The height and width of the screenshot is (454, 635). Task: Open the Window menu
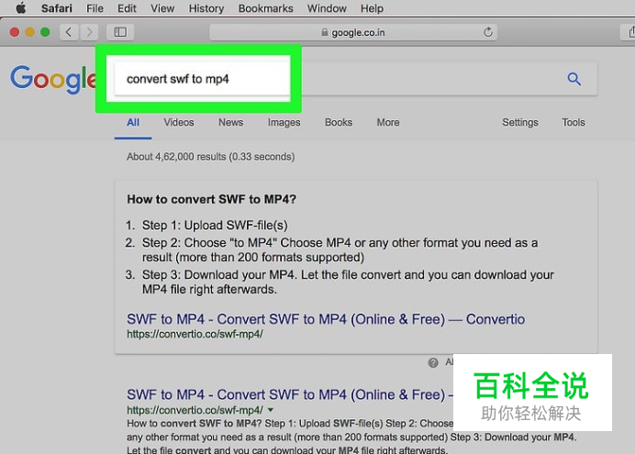[327, 8]
